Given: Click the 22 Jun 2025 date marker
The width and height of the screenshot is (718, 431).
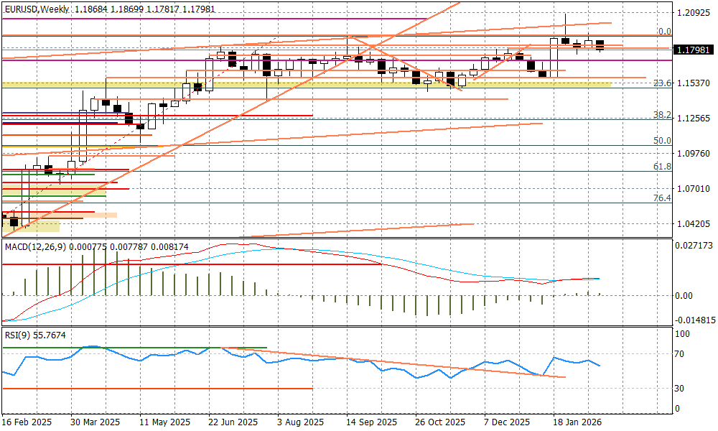Looking at the screenshot, I should click(233, 422).
